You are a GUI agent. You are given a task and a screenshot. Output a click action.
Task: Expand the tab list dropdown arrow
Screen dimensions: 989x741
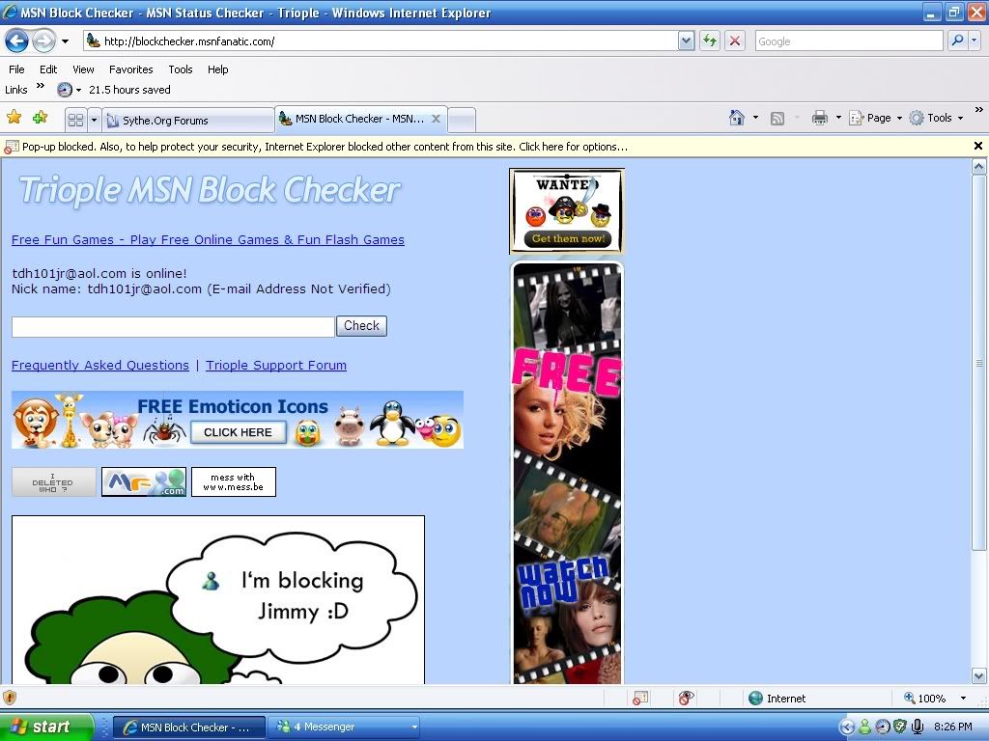(x=94, y=120)
